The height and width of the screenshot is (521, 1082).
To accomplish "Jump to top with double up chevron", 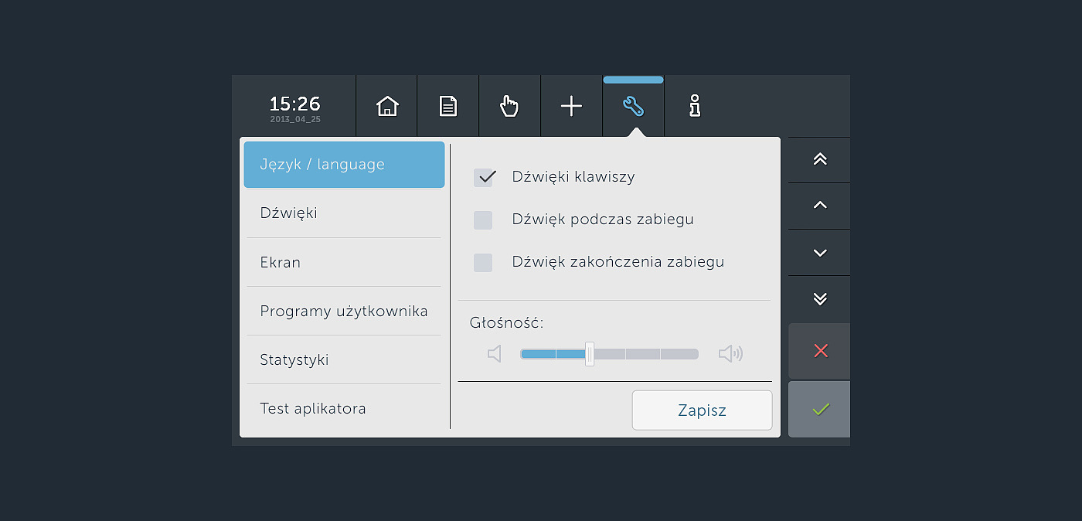I will [820, 160].
